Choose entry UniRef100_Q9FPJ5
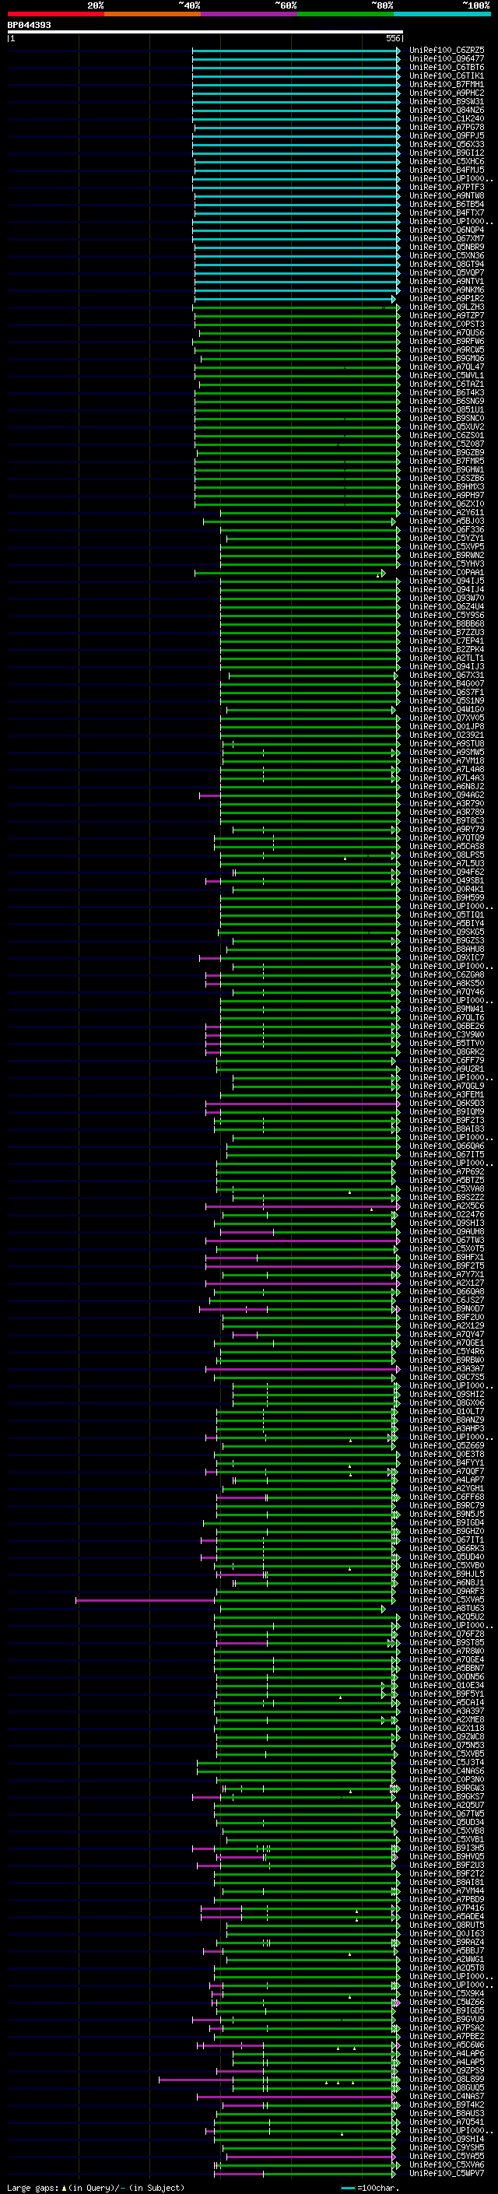Image resolution: width=498 pixels, height=2194 pixels. click(x=447, y=135)
